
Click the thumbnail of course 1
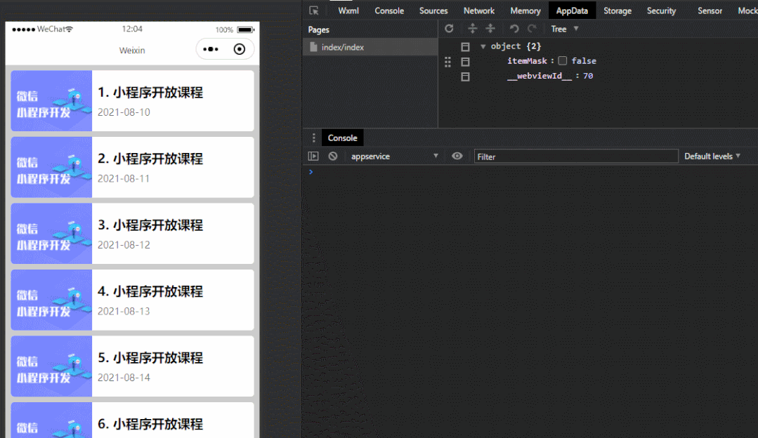(51, 101)
